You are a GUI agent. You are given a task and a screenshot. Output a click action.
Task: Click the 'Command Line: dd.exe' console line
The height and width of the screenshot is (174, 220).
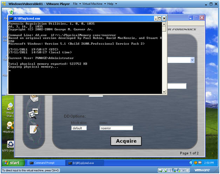(x=62, y=35)
